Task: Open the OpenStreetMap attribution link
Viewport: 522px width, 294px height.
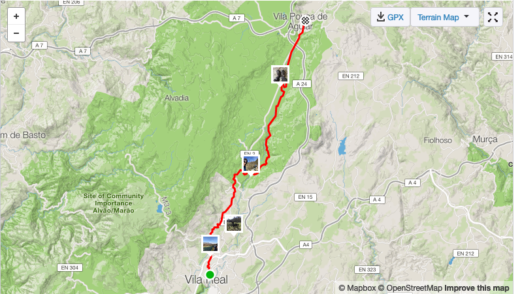Action: click(x=410, y=288)
